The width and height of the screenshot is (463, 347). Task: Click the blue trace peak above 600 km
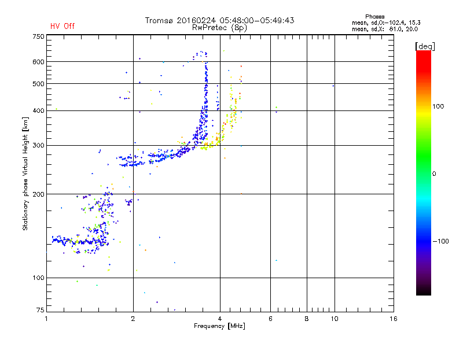click(201, 53)
